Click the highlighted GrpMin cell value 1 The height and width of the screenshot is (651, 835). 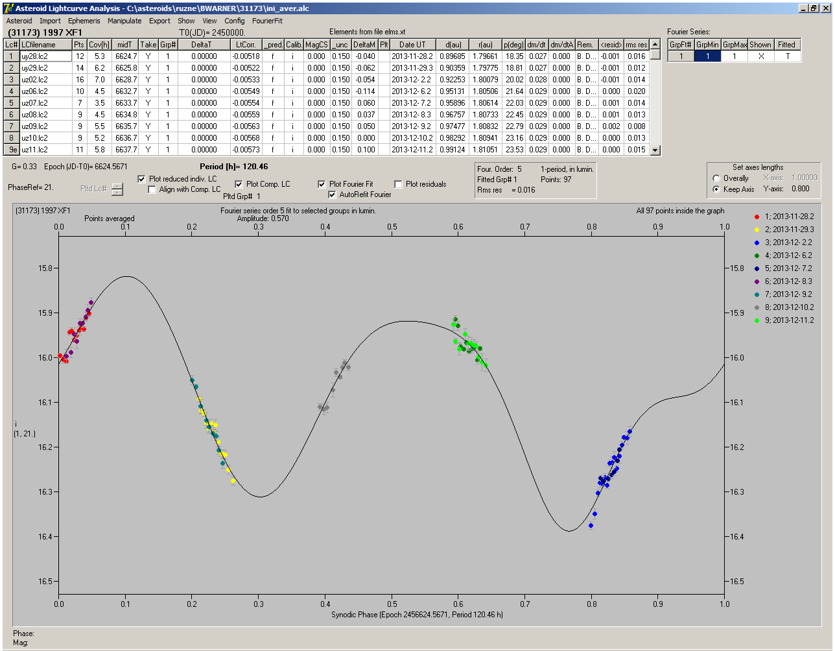pyautogui.click(x=708, y=56)
